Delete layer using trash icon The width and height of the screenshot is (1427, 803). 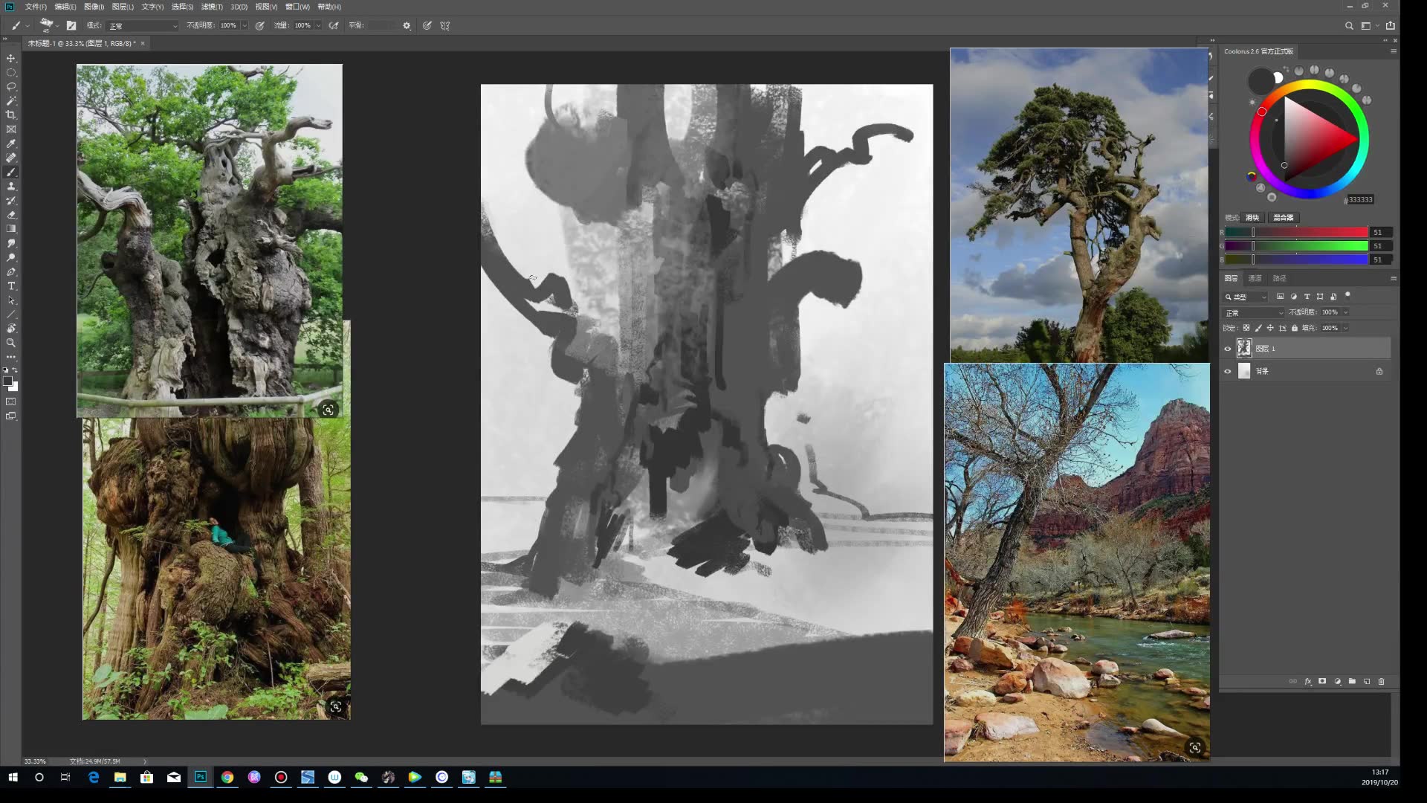(x=1382, y=681)
